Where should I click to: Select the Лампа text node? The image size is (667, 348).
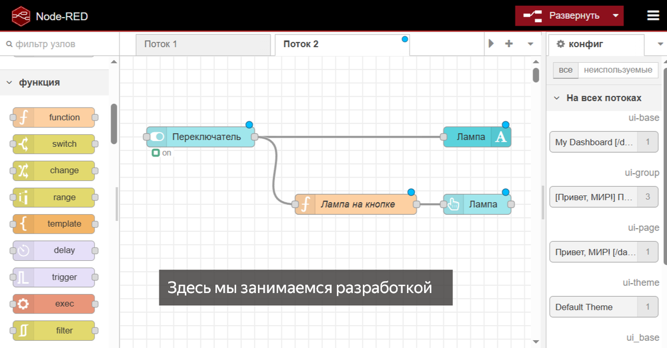tap(477, 137)
